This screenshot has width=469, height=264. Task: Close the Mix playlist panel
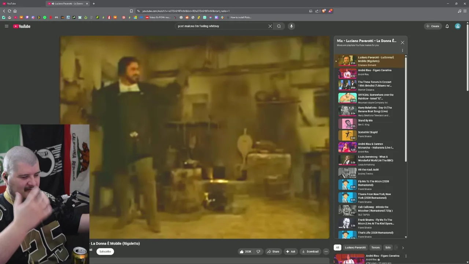point(402,43)
